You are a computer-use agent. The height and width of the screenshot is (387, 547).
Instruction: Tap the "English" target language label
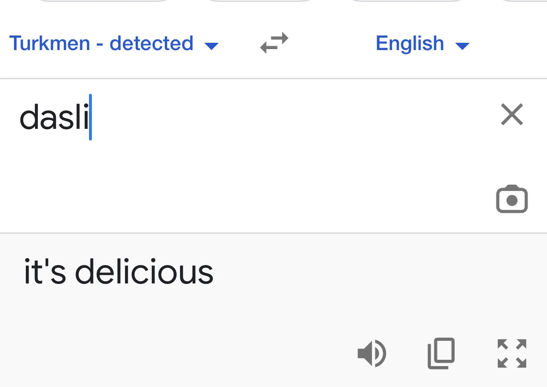tap(409, 43)
